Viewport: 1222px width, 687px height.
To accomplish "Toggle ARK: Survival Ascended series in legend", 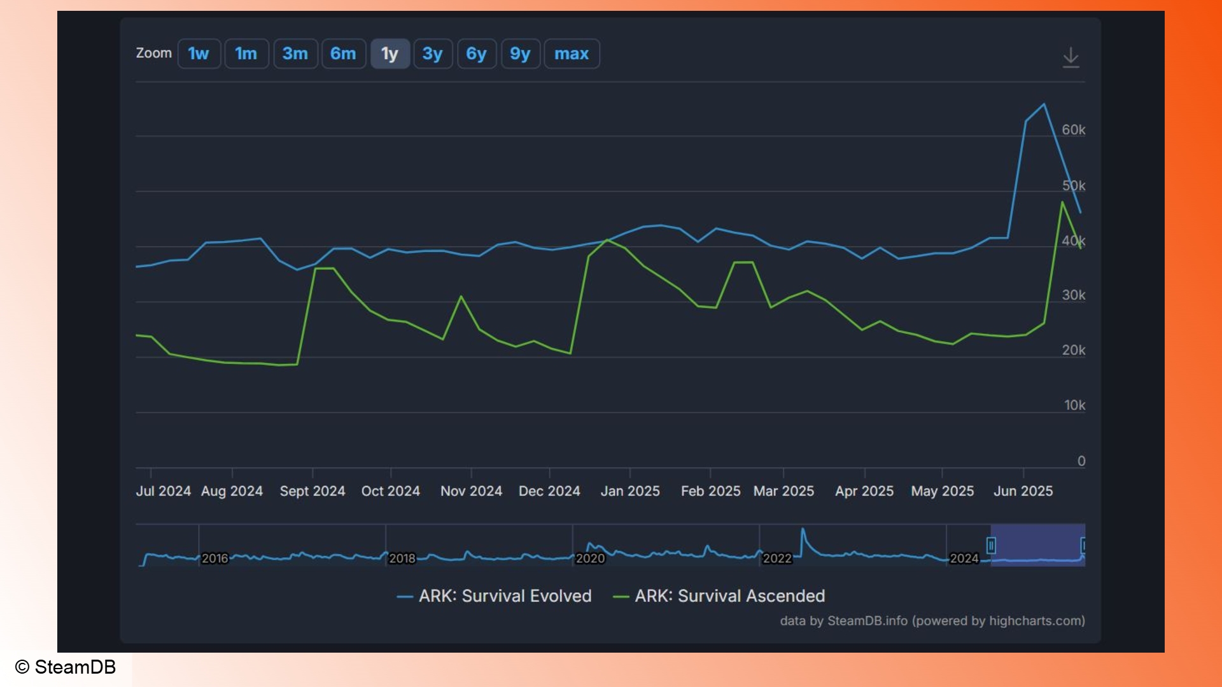I will (x=719, y=596).
